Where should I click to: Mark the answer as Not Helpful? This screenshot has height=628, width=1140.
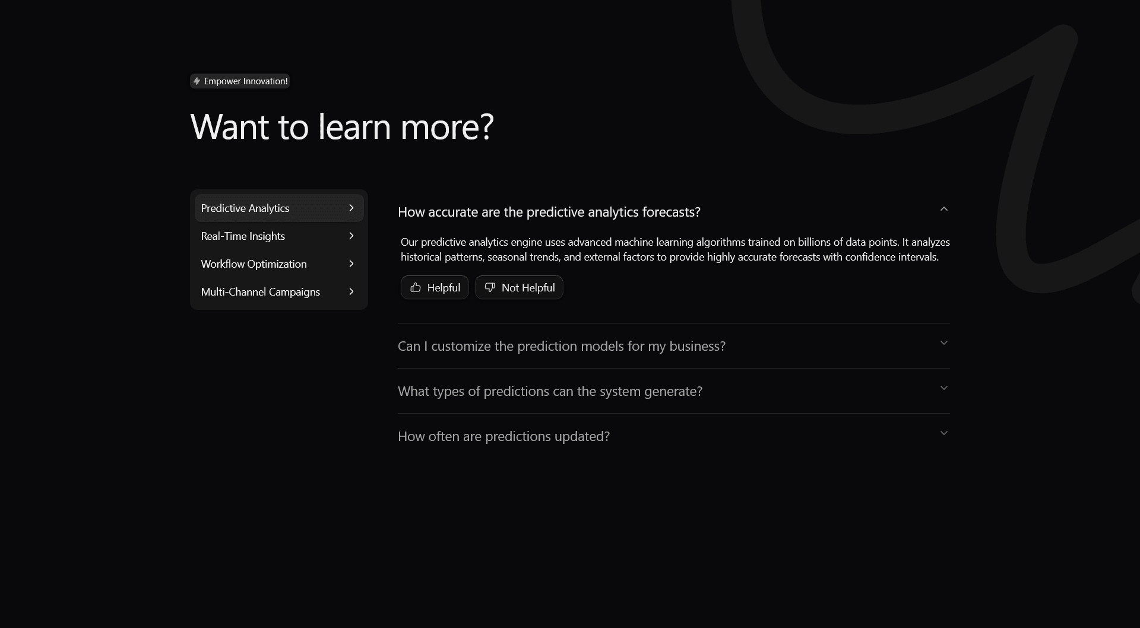[519, 287]
